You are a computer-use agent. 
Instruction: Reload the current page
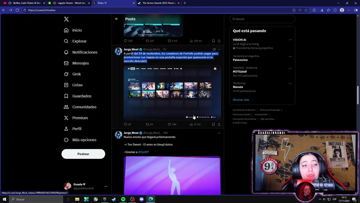click(17, 10)
